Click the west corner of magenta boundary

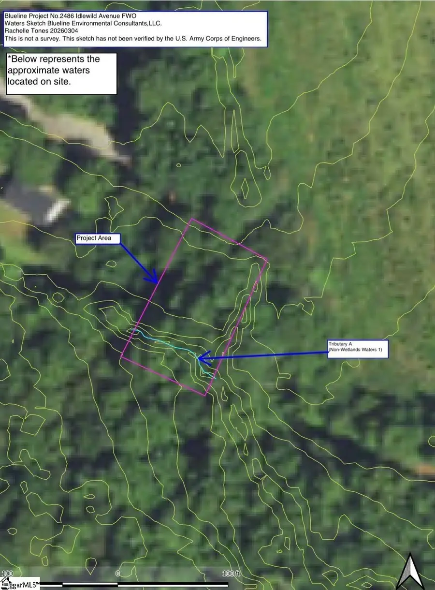click(121, 357)
